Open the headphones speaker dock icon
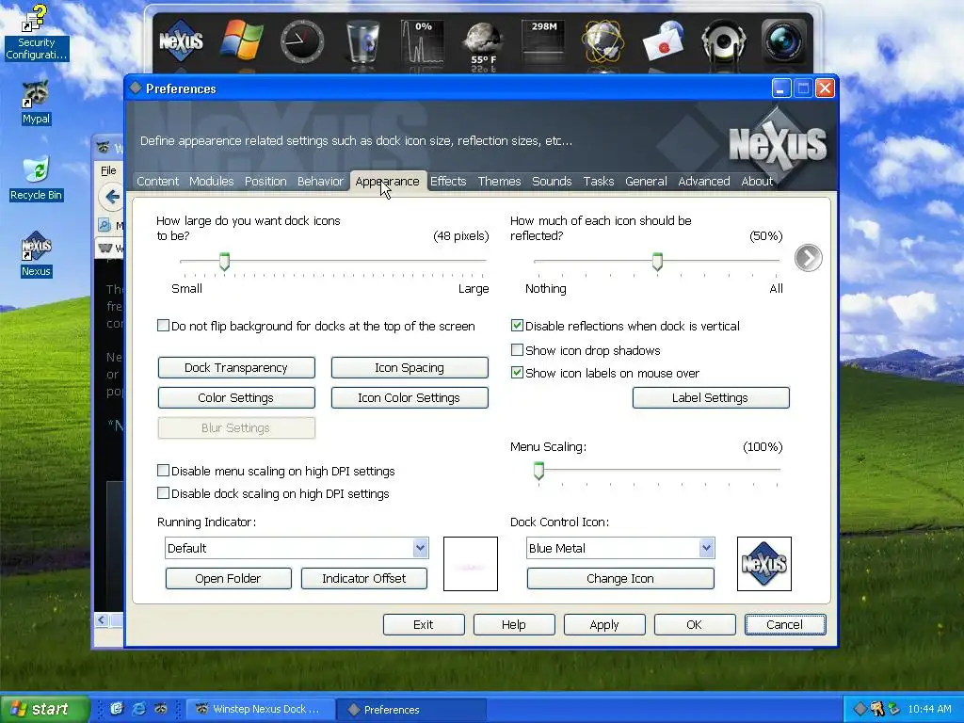Viewport: 964px width, 723px height. coord(724,41)
